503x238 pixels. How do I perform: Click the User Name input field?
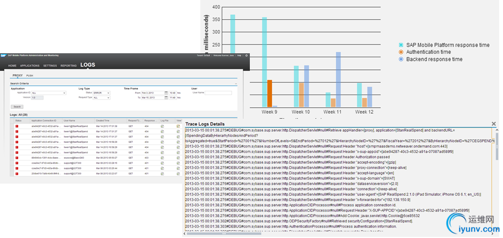pyautogui.click(x=218, y=93)
